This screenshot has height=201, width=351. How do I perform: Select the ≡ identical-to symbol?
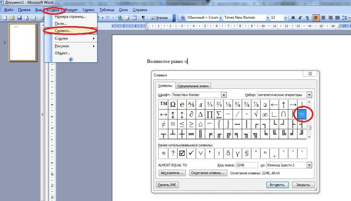[x=173, y=124]
